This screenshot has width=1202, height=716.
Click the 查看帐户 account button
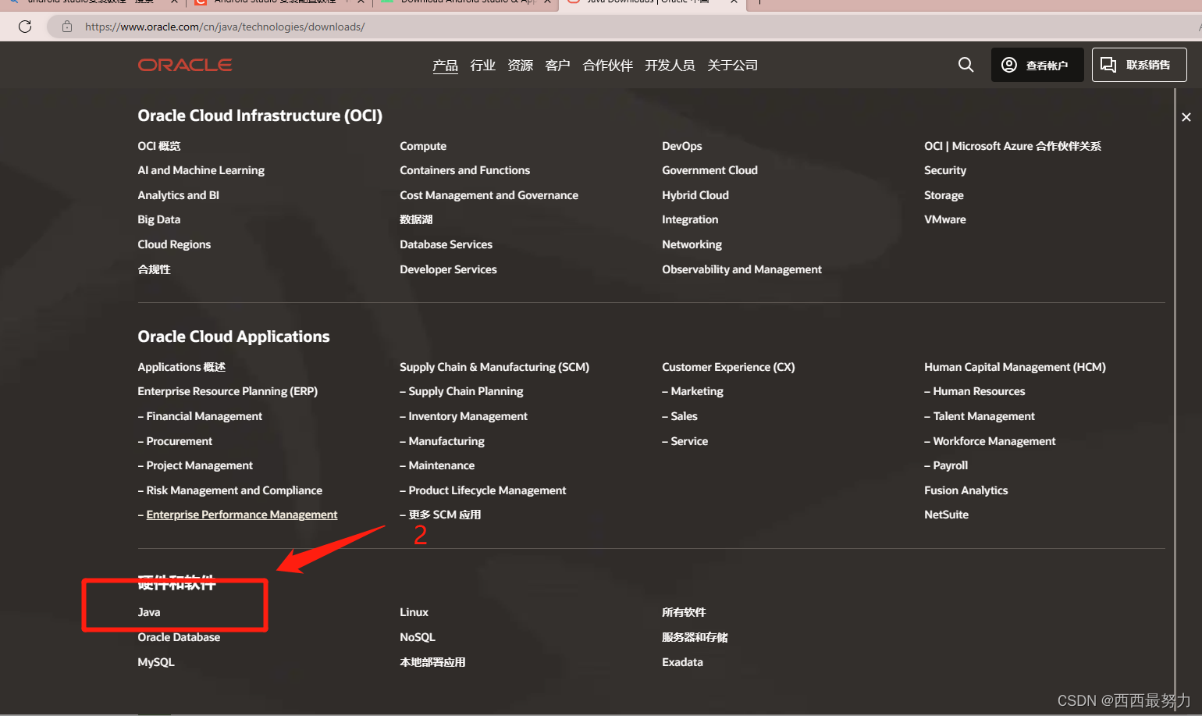1037,65
